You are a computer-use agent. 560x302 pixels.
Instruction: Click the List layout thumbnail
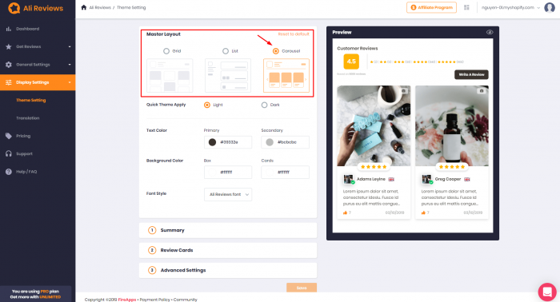point(228,76)
